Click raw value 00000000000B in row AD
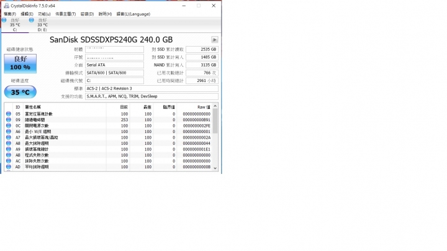447x251 pixels. [197, 167]
